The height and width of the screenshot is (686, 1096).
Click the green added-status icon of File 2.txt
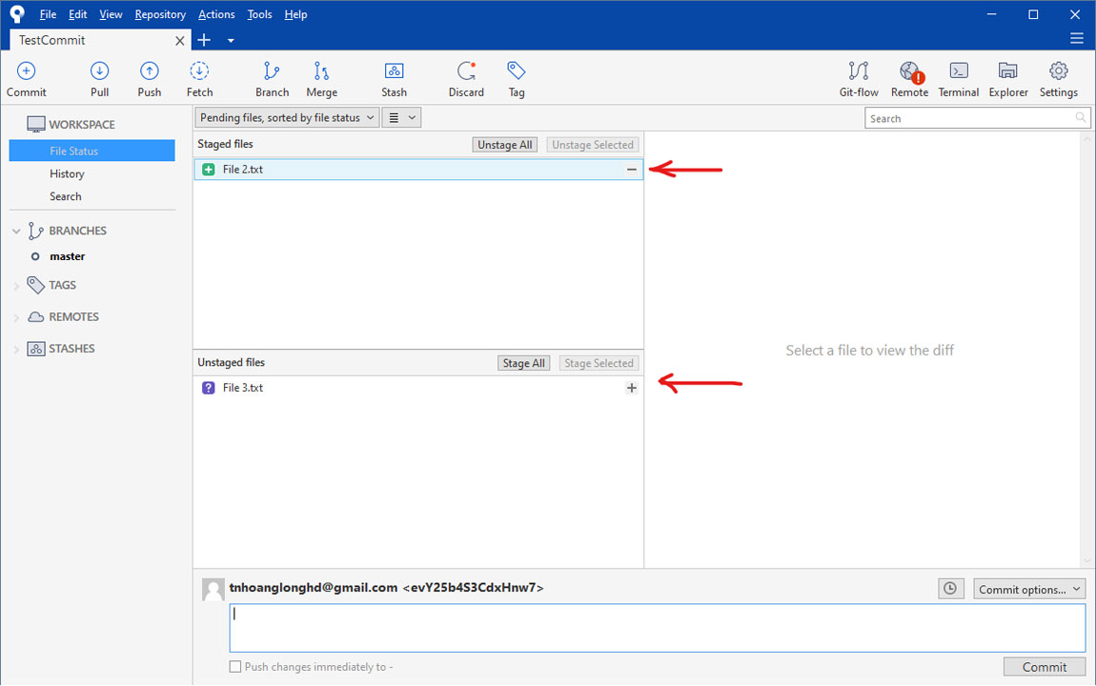pyautogui.click(x=209, y=170)
